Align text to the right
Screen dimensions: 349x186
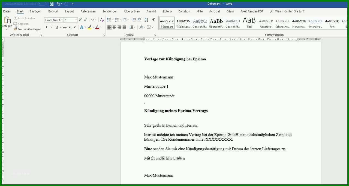(x=119, y=27)
